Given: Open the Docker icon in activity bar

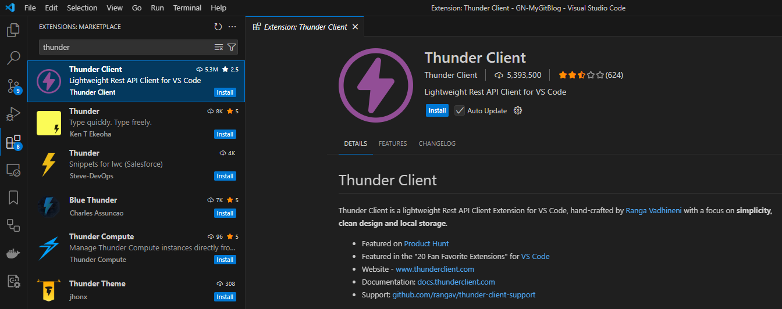Looking at the screenshot, I should [13, 254].
